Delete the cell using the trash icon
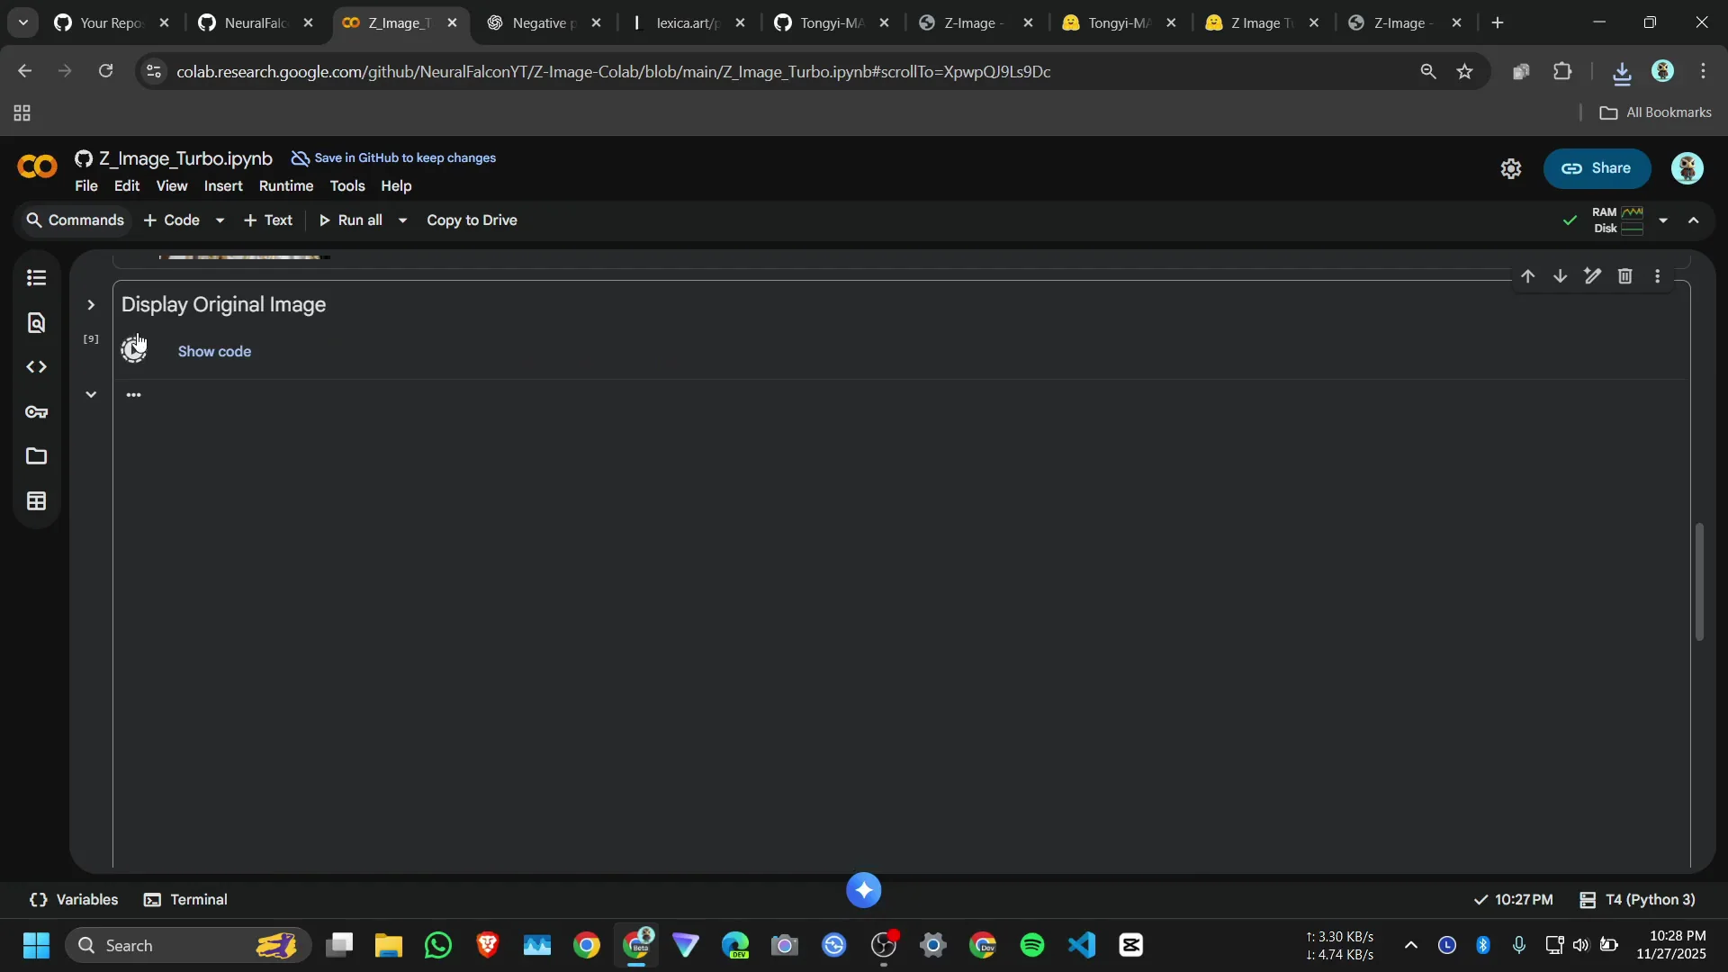 click(1625, 276)
